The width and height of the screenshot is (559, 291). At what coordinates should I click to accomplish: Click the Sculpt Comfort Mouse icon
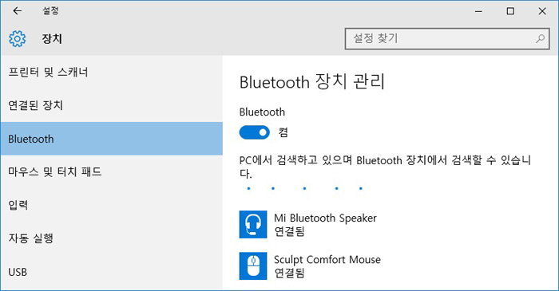(x=253, y=266)
